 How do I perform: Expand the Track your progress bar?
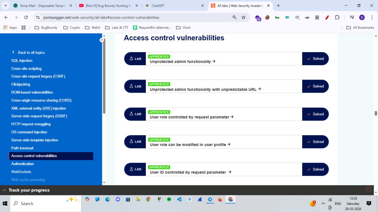coord(26,190)
